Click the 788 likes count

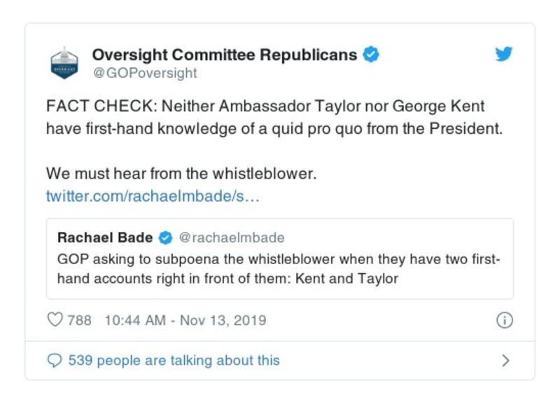pyautogui.click(x=79, y=320)
